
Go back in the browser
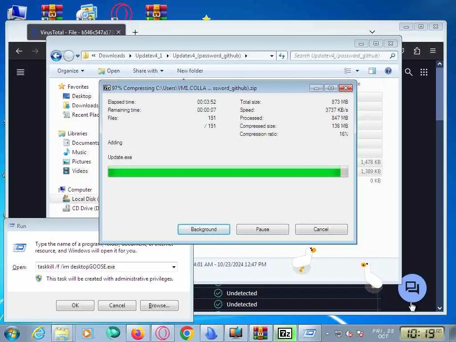pyautogui.click(x=19, y=51)
